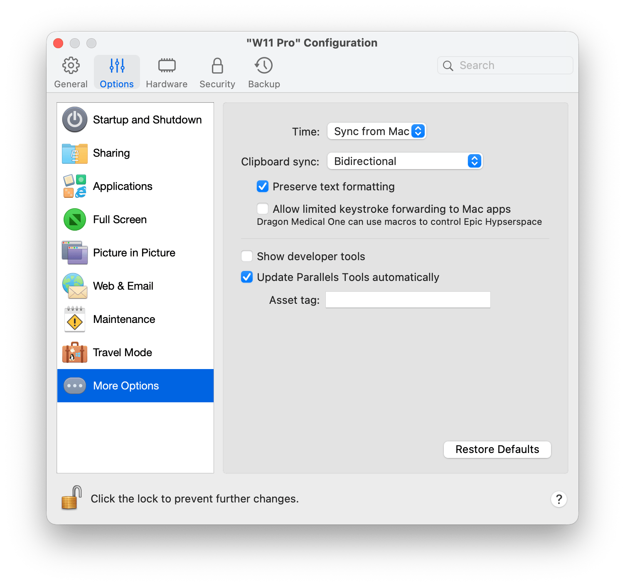Click into the Asset tag field
Viewport: 625px width, 586px height.
[x=408, y=300]
